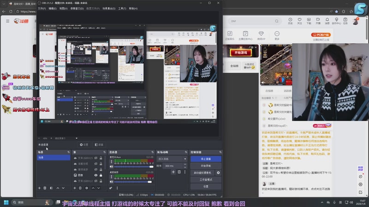Click browser reload button
369x207 pixels.
(11, 11)
